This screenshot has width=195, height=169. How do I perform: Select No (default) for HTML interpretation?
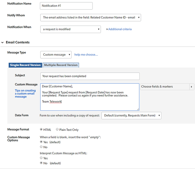(41, 163)
